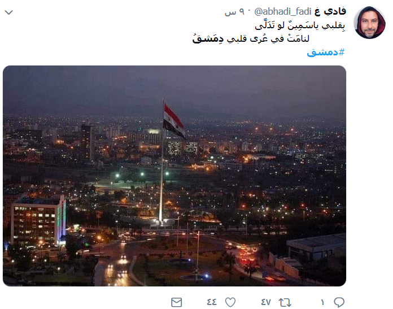Click the reply count ١
The width and height of the screenshot is (393, 309).
point(322,302)
